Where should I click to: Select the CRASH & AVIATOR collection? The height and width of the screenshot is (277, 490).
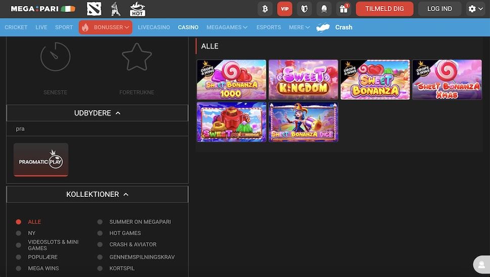(132, 244)
